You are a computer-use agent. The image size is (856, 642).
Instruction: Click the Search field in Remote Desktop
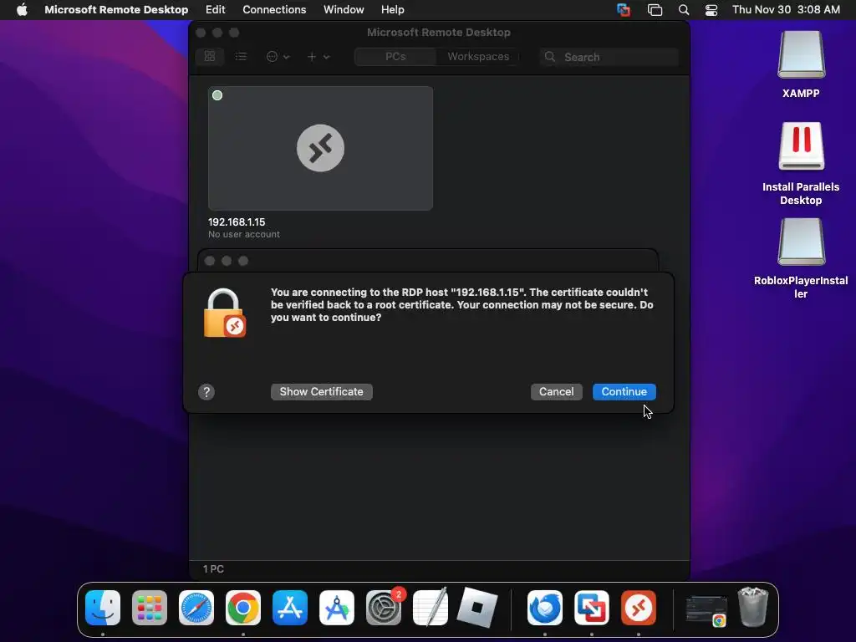point(609,57)
